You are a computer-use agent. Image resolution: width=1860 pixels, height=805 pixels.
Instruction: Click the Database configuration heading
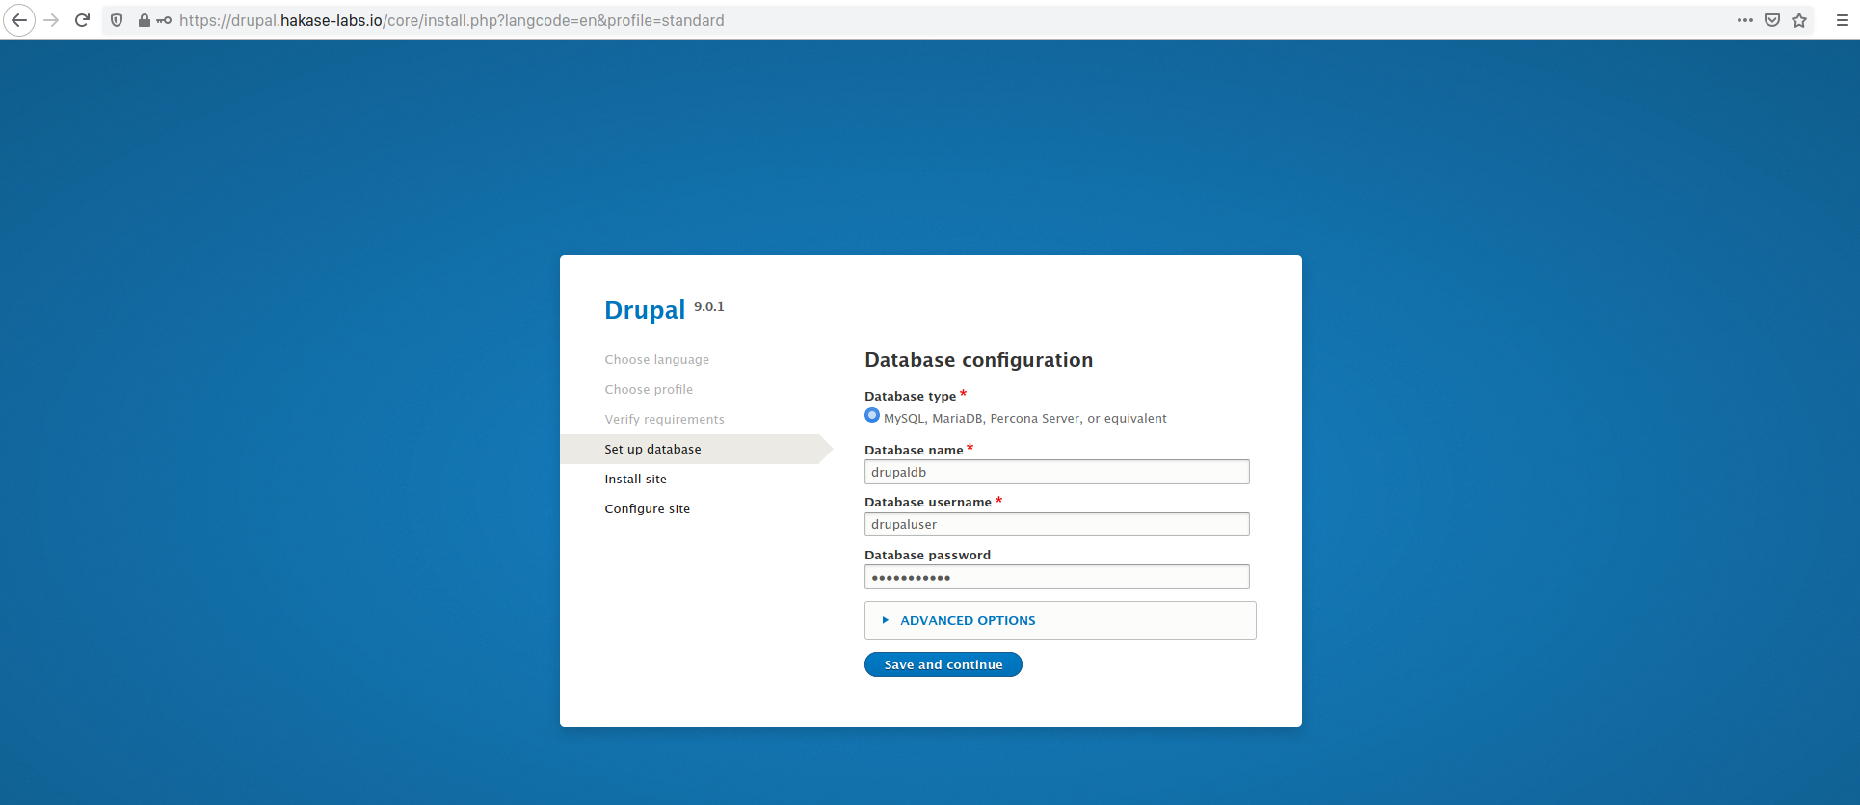(978, 360)
